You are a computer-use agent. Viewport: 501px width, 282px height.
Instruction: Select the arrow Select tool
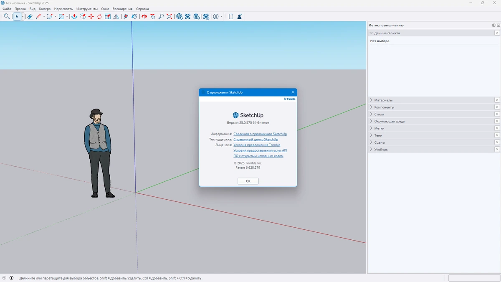pyautogui.click(x=17, y=17)
